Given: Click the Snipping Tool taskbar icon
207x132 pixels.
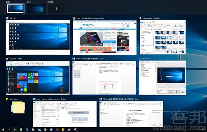Looking at the screenshot, I should 75,130.
